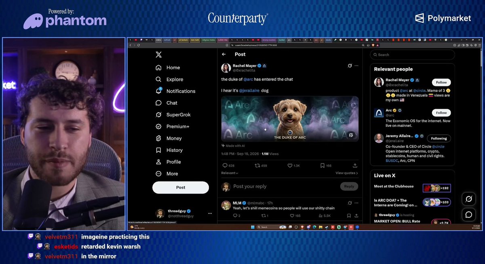
Task: Click the X Search box
Action: (x=412, y=55)
